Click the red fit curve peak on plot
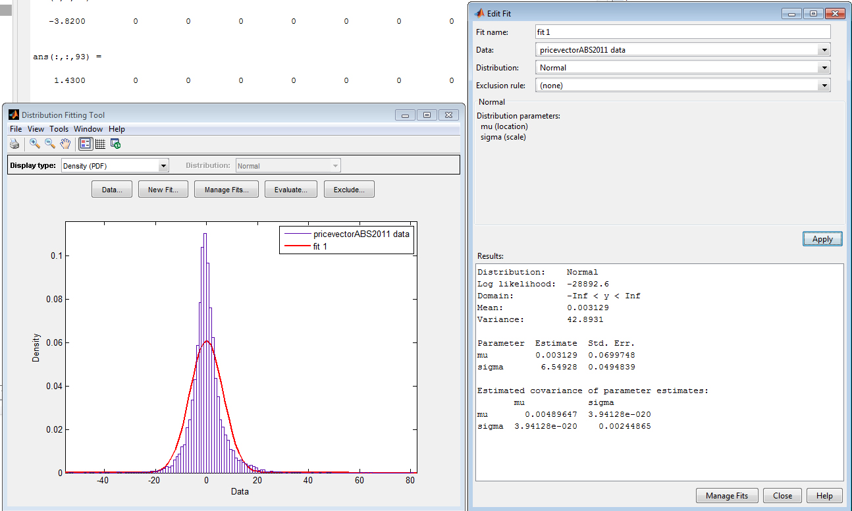852x511 pixels. 206,340
